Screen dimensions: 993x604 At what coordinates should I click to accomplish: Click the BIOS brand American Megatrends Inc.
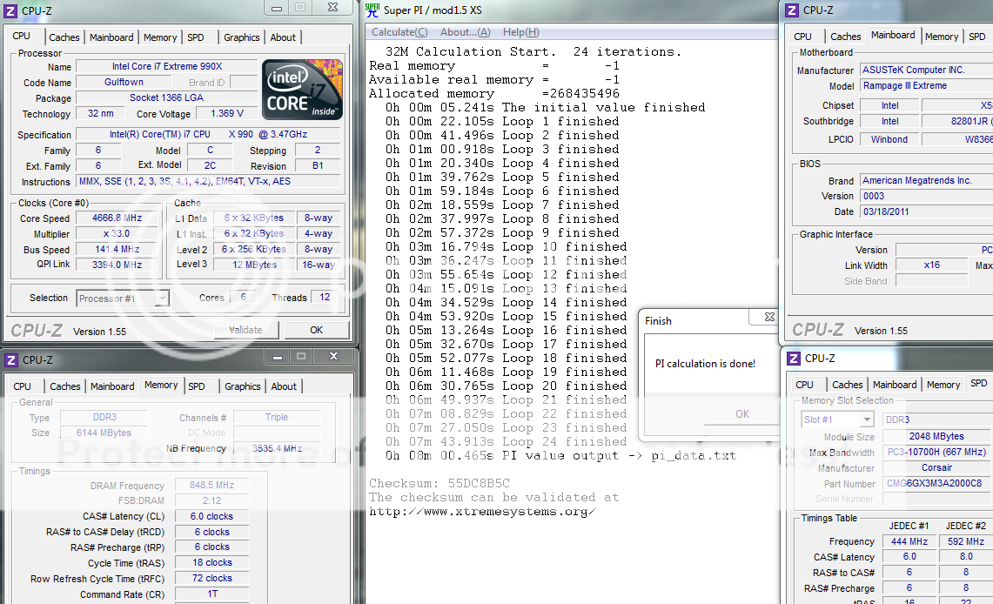926,181
